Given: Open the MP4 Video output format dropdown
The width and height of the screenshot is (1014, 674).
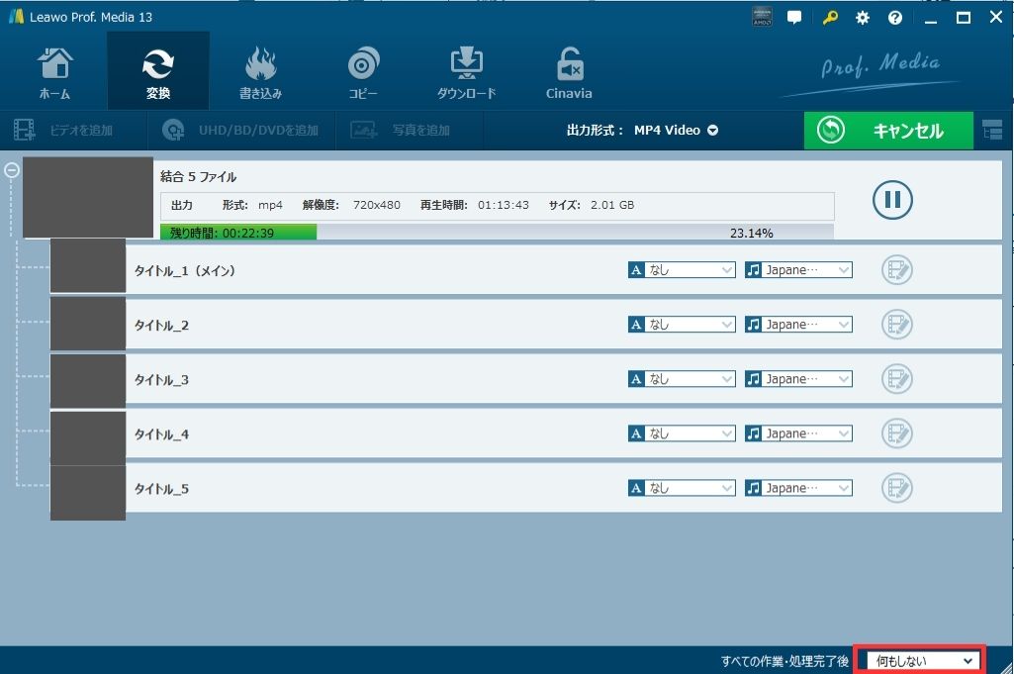Looking at the screenshot, I should 676,131.
